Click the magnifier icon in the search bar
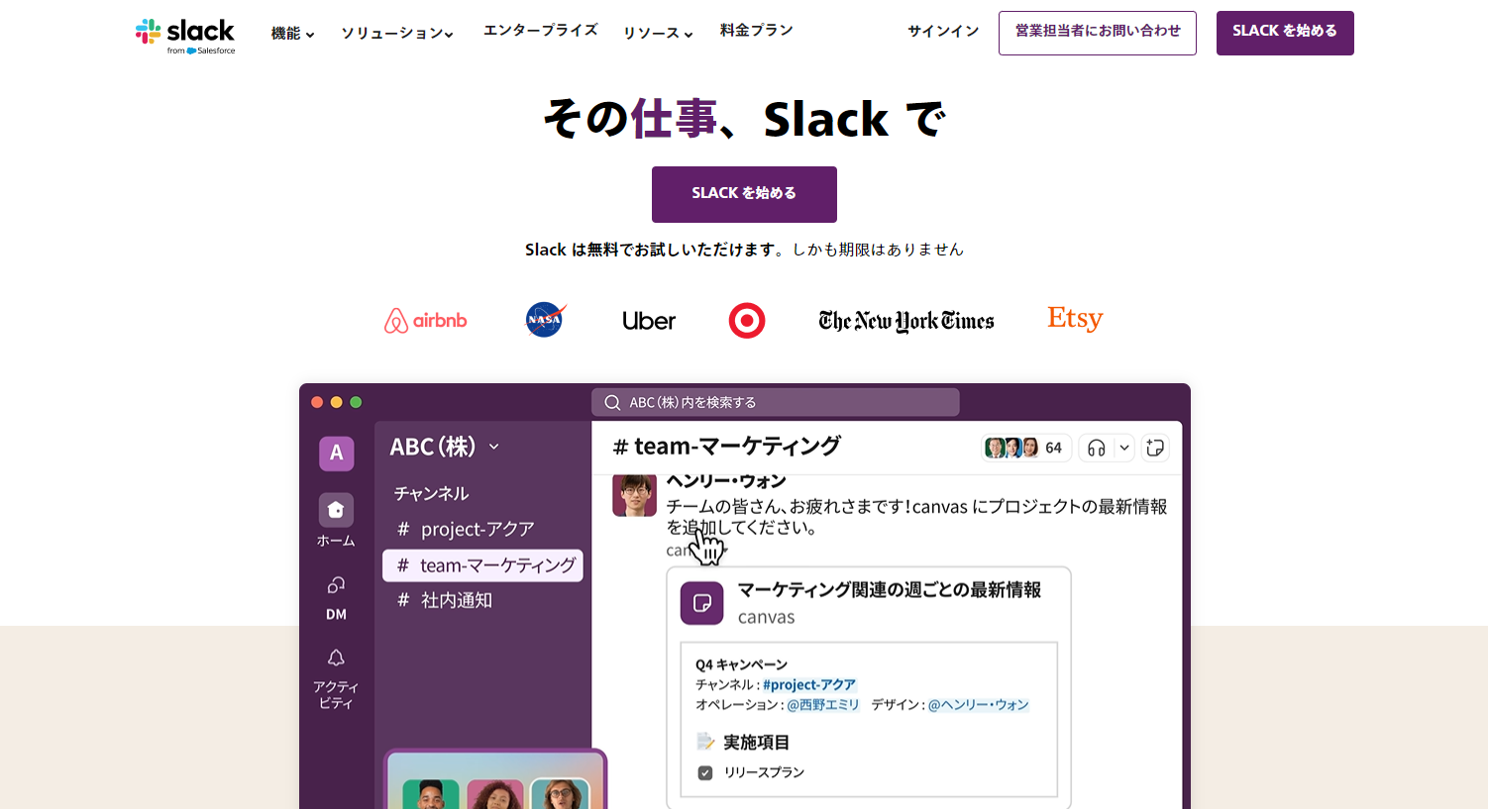1488x809 pixels. pos(612,402)
